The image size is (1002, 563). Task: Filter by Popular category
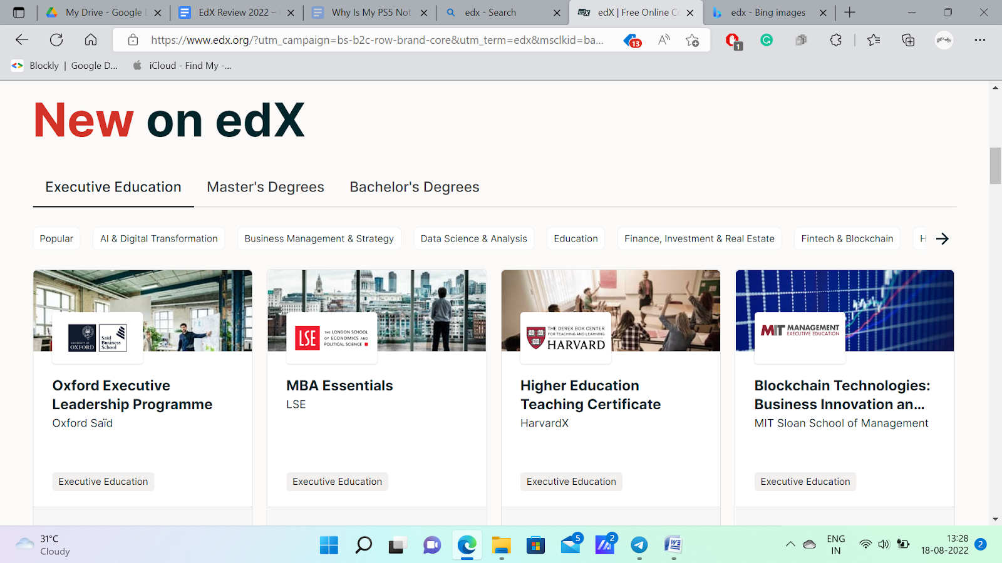(56, 238)
